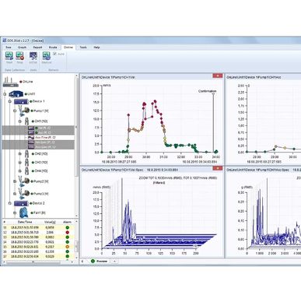Collapse the CH1 tree node
Screen dimensions: 301x302
pos(20,121)
